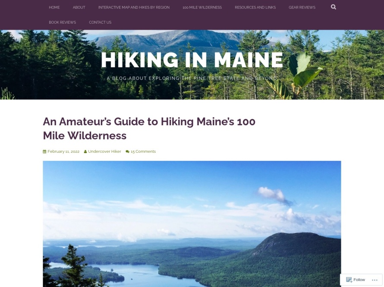The height and width of the screenshot is (287, 384).
Task: Open the search magnifier icon
Action: click(x=334, y=7)
